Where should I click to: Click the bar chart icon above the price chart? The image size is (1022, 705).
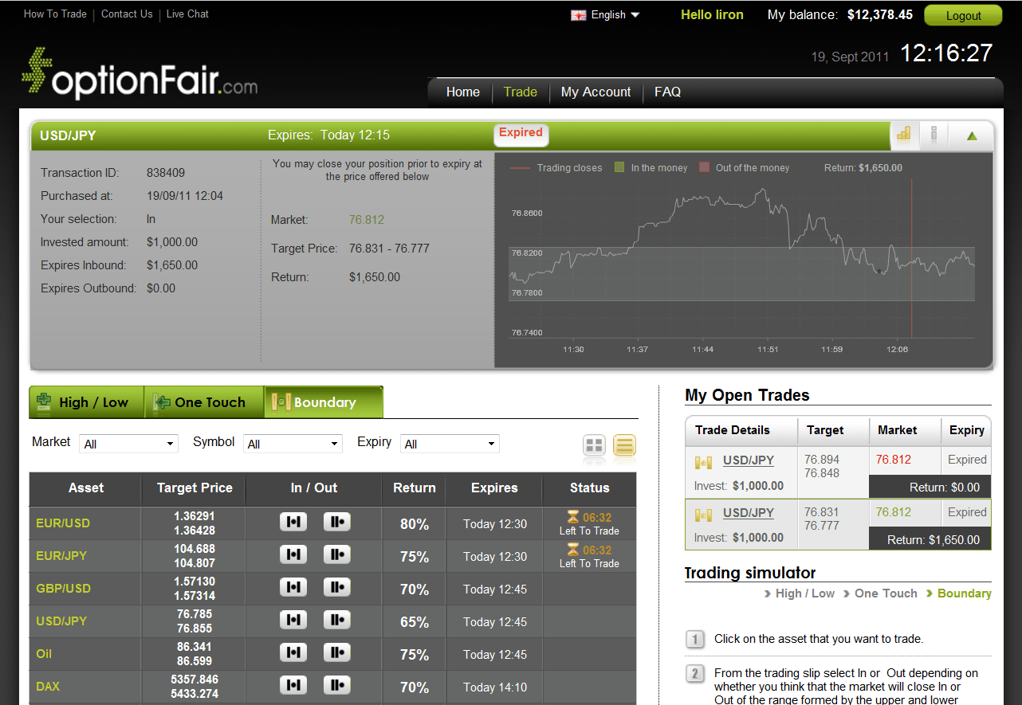pyautogui.click(x=905, y=135)
